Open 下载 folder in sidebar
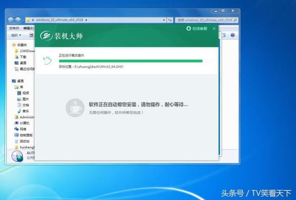Screen dimensions: 296x200 (21, 57)
